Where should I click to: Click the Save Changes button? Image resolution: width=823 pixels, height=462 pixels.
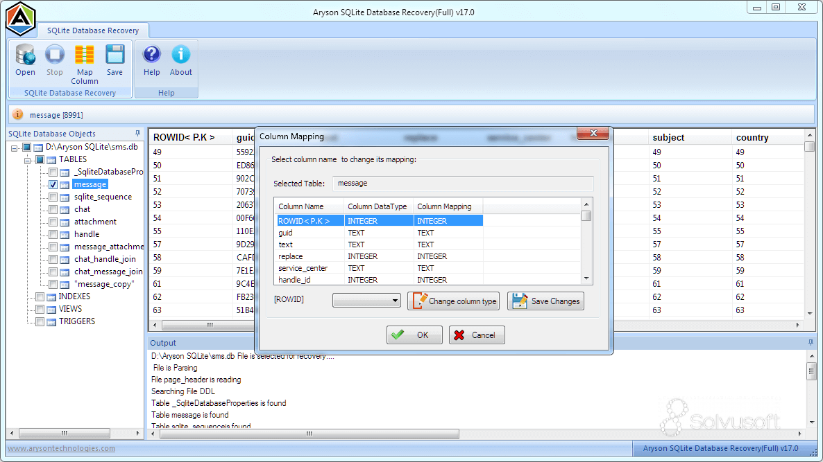click(x=546, y=301)
